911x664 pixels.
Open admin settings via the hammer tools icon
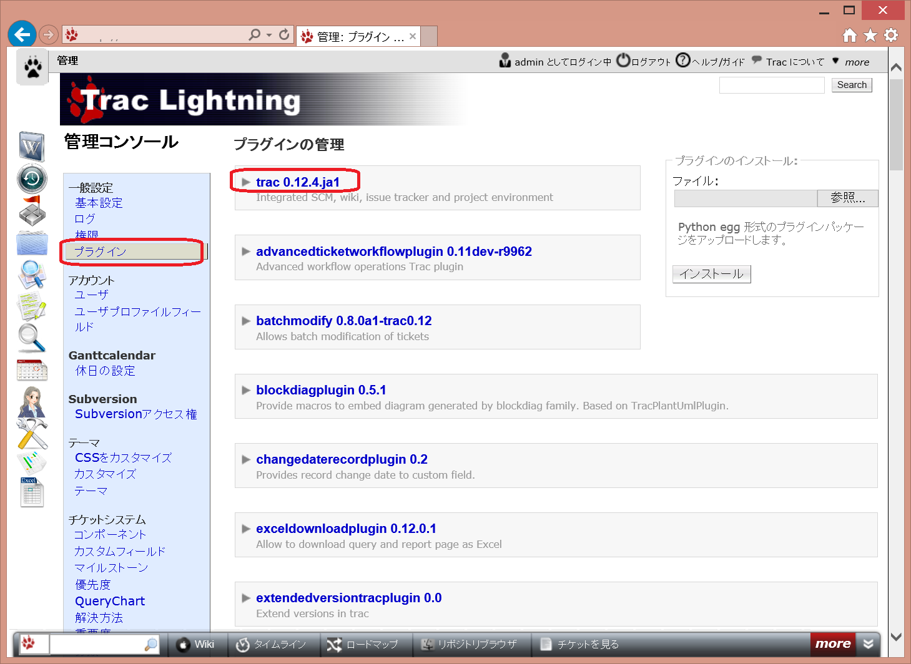32,434
